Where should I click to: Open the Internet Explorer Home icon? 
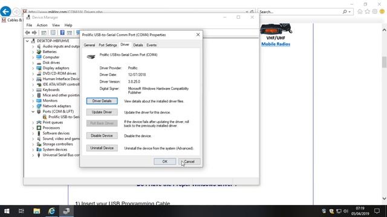360,11
